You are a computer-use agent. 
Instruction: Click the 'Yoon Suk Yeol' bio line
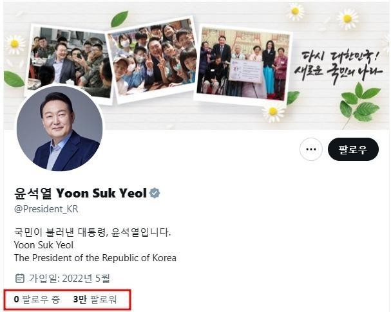[x=44, y=245]
